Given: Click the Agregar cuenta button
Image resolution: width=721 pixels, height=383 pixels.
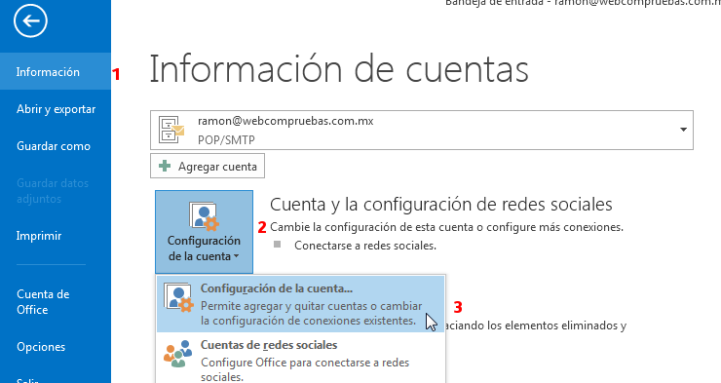Looking at the screenshot, I should coord(208,166).
